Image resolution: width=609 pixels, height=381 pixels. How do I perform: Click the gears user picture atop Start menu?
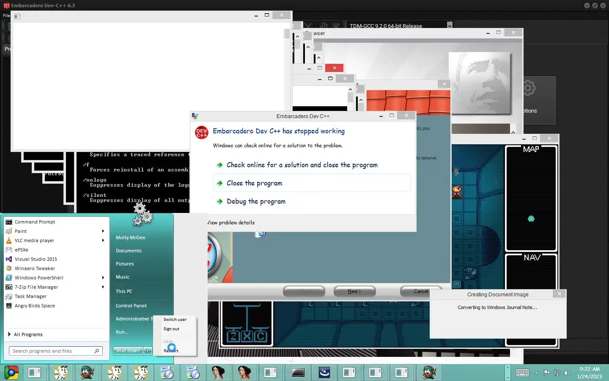[143, 215]
